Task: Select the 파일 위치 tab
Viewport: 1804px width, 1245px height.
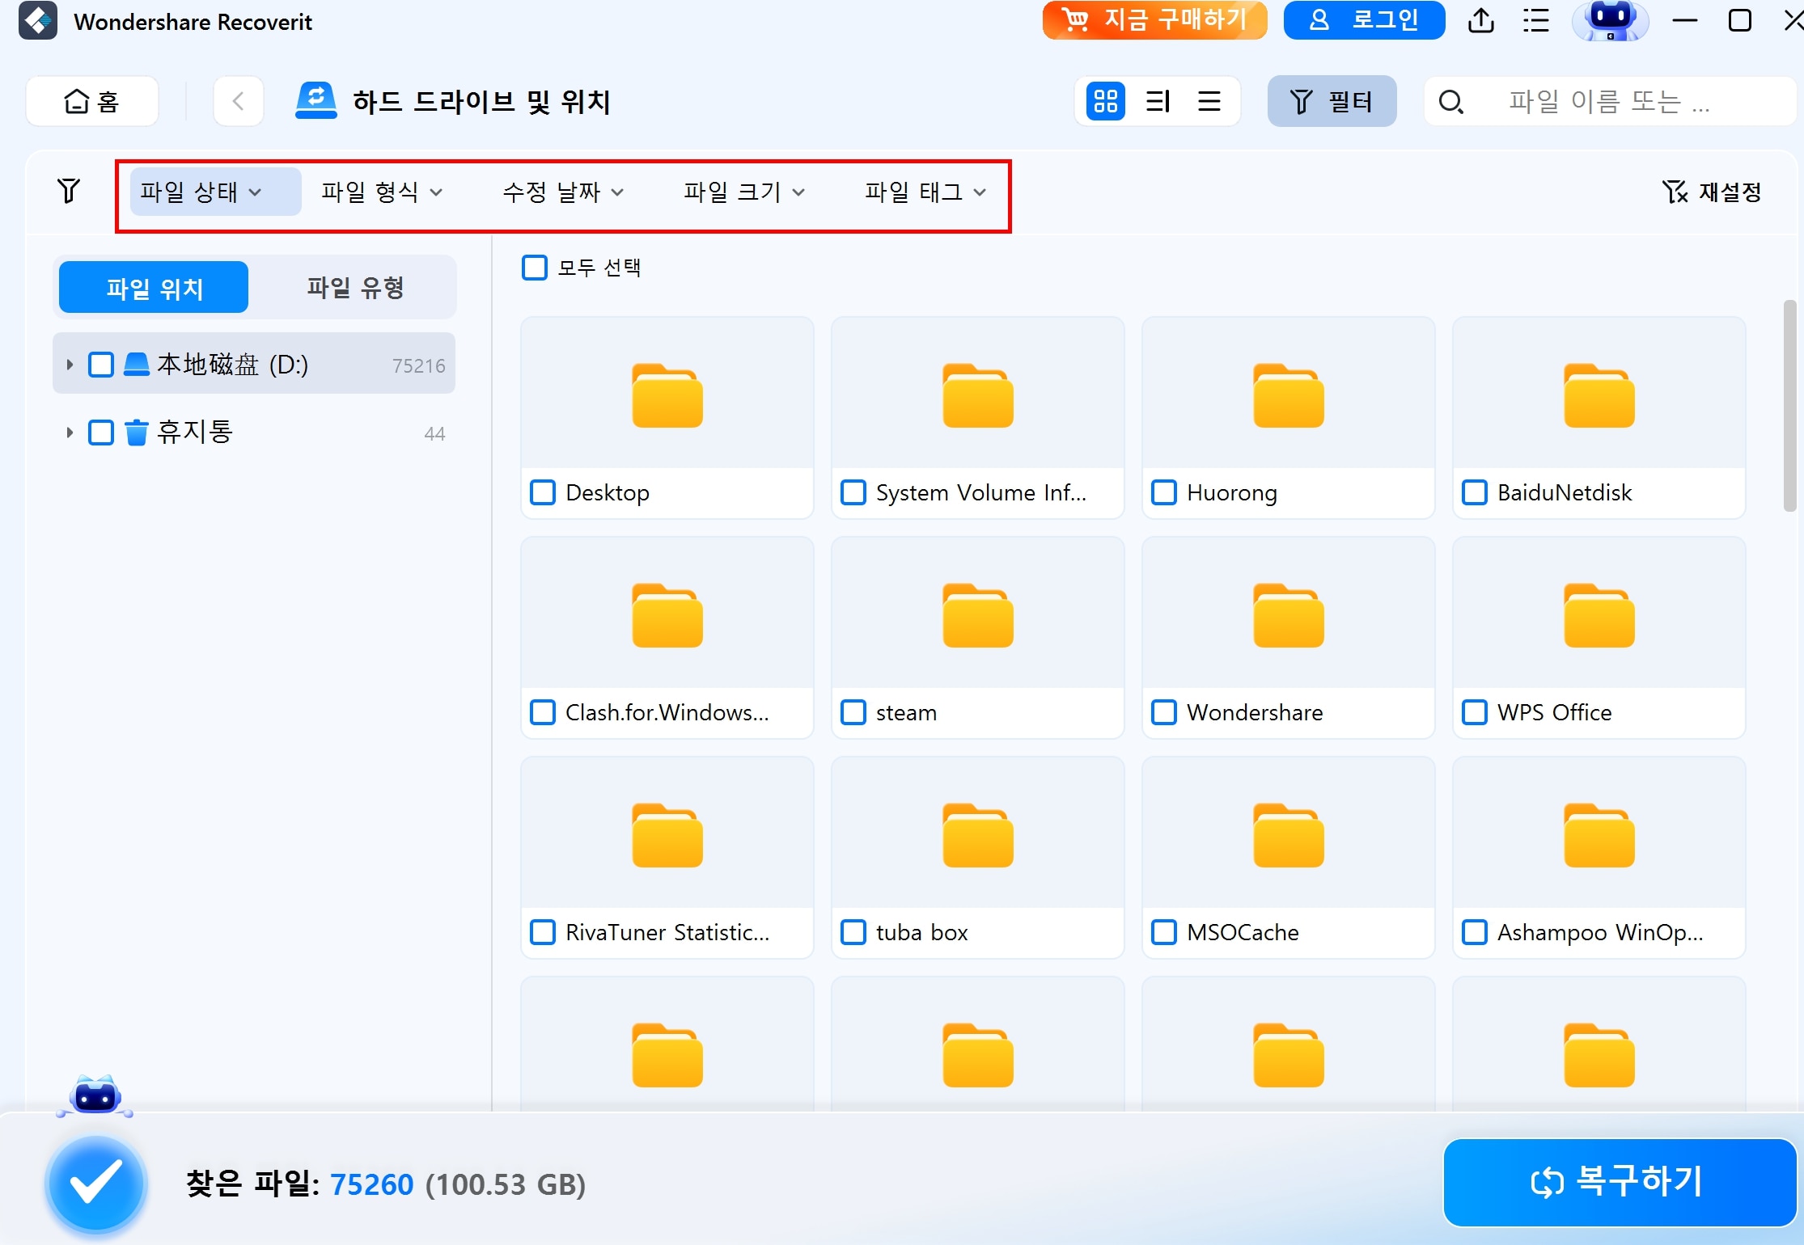Action: pyautogui.click(x=154, y=288)
